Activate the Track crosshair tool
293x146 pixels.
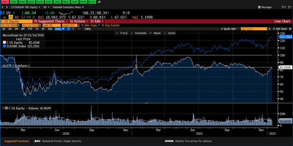click(x=121, y=33)
